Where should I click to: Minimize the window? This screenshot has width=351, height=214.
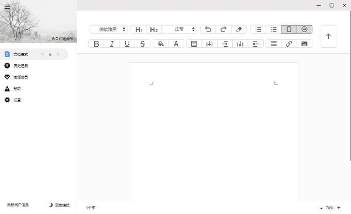pos(319,5)
